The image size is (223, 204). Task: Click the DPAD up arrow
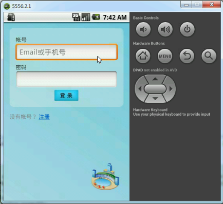155,79
